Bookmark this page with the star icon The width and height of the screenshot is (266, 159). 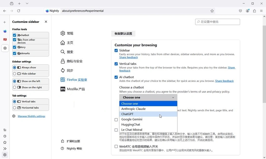212,11
